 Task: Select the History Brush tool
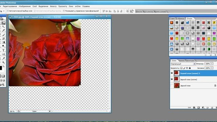click(3, 39)
